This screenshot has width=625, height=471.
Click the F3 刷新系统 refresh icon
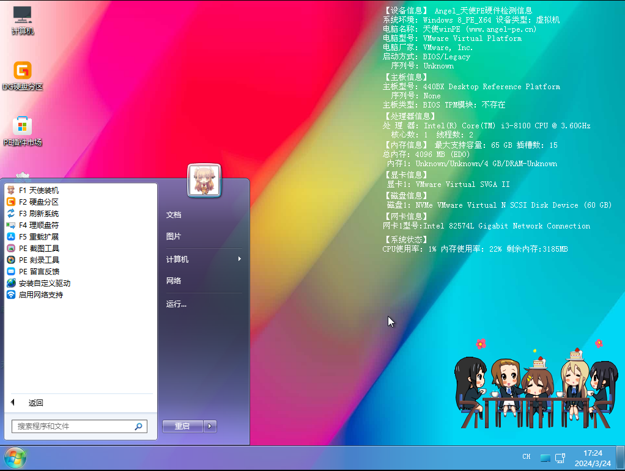coord(11,213)
